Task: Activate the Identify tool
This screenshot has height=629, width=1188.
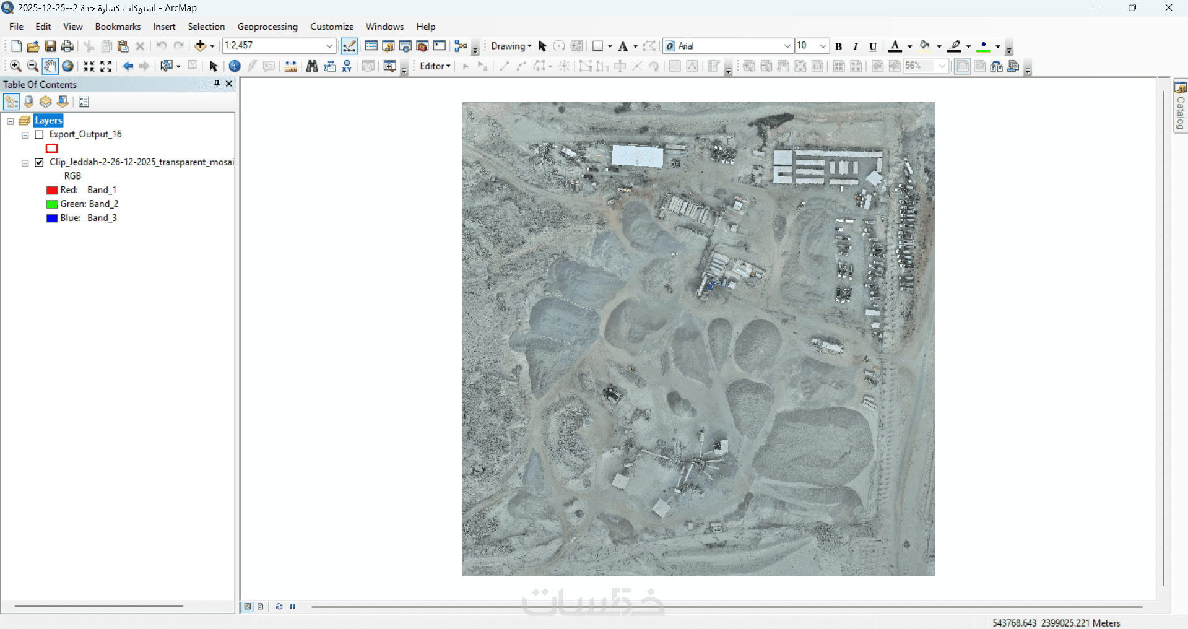Action: click(x=235, y=66)
